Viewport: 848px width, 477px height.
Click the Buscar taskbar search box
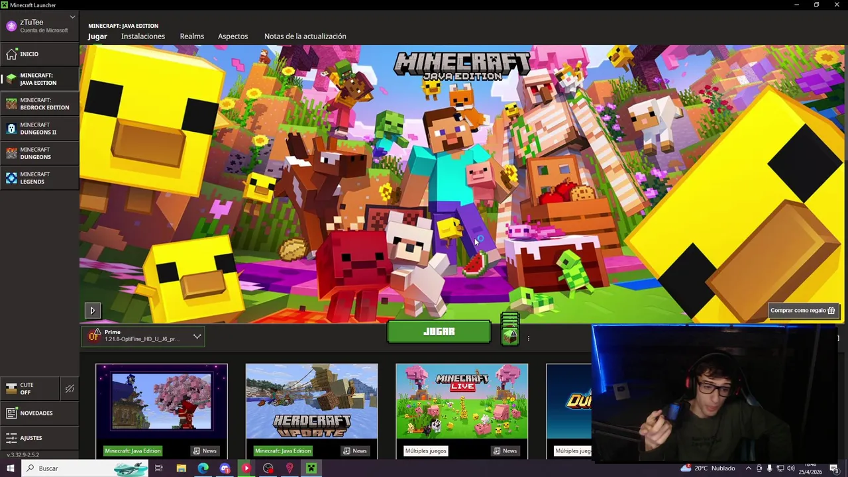click(x=86, y=468)
